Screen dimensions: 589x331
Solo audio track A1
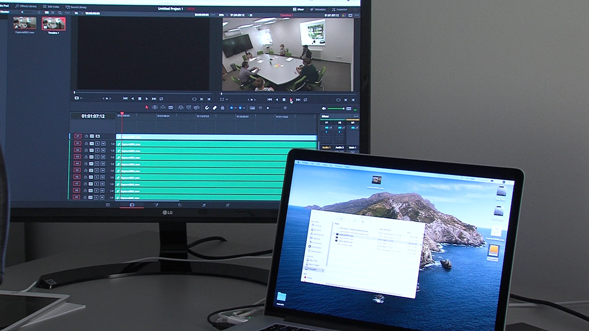98,143
